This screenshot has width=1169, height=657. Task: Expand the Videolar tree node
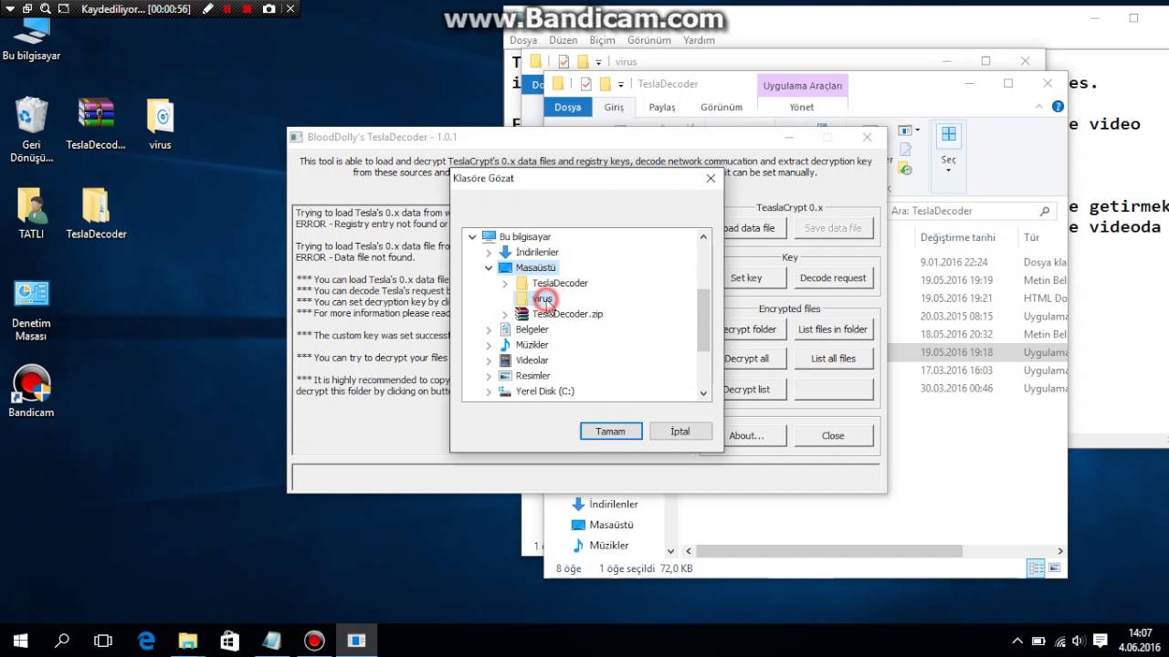tap(489, 360)
